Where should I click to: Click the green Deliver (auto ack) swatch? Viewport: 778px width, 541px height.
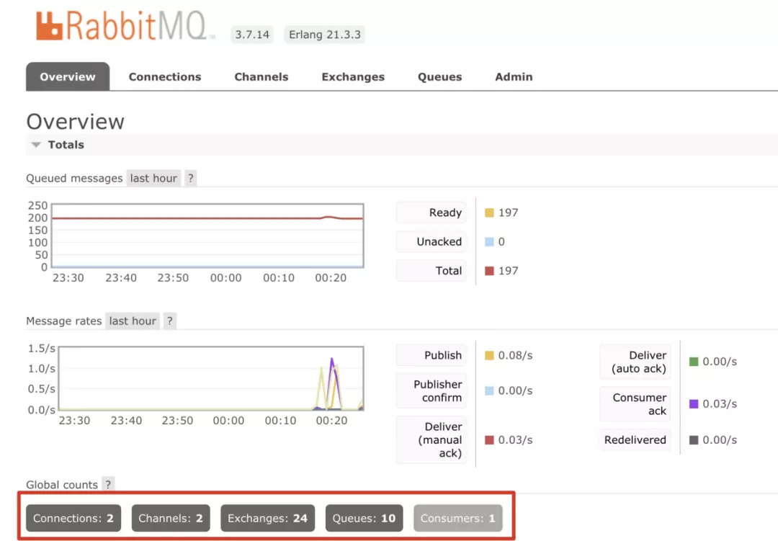click(x=694, y=362)
